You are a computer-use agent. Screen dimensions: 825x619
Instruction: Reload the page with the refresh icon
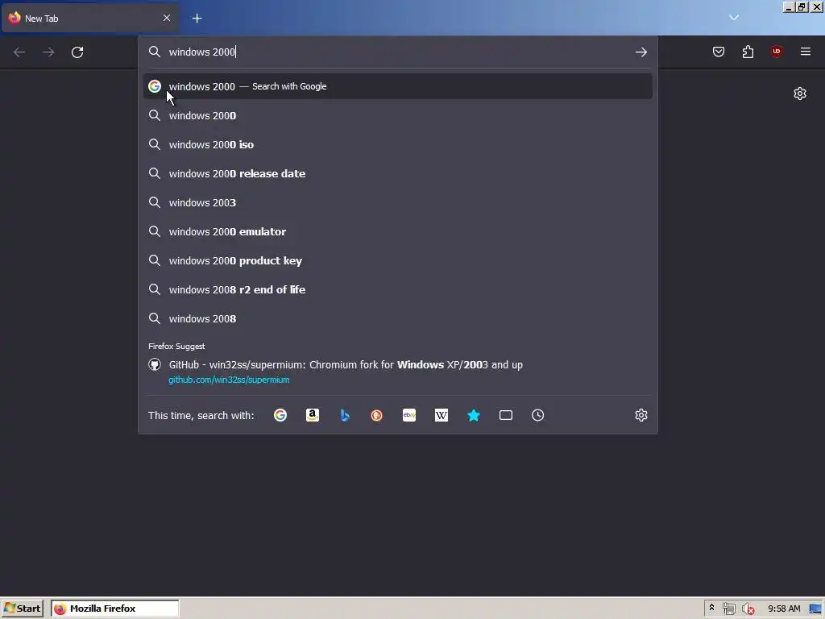pyautogui.click(x=77, y=52)
